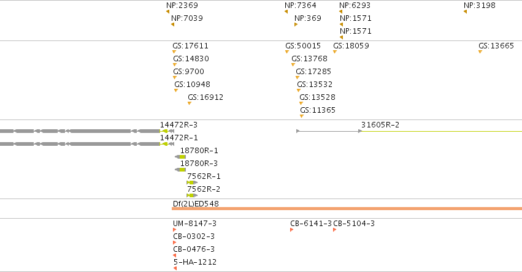Select the 18780R-1 RNAi label
The height and width of the screenshot is (272, 522).
[x=199, y=151]
